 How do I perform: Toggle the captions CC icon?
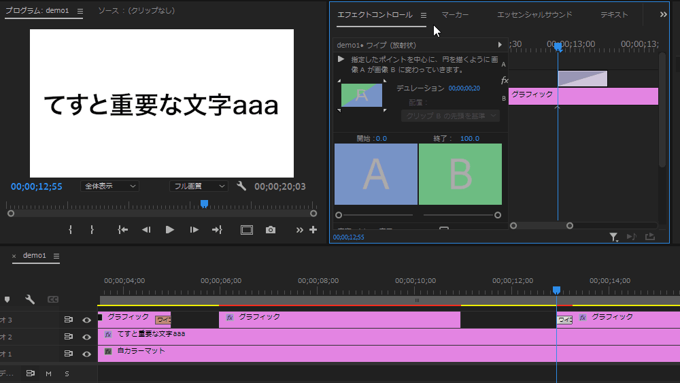[x=53, y=300]
